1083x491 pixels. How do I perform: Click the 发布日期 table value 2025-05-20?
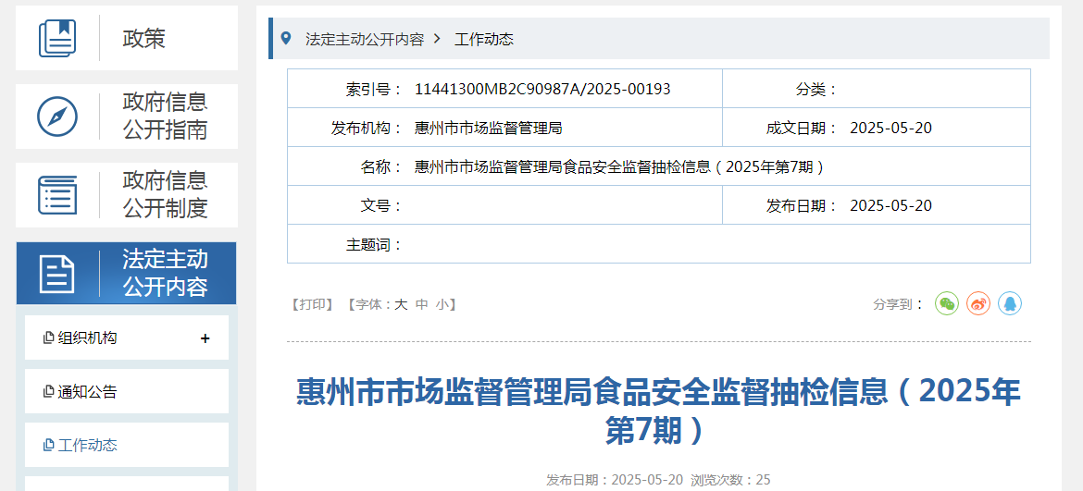pyautogui.click(x=891, y=205)
